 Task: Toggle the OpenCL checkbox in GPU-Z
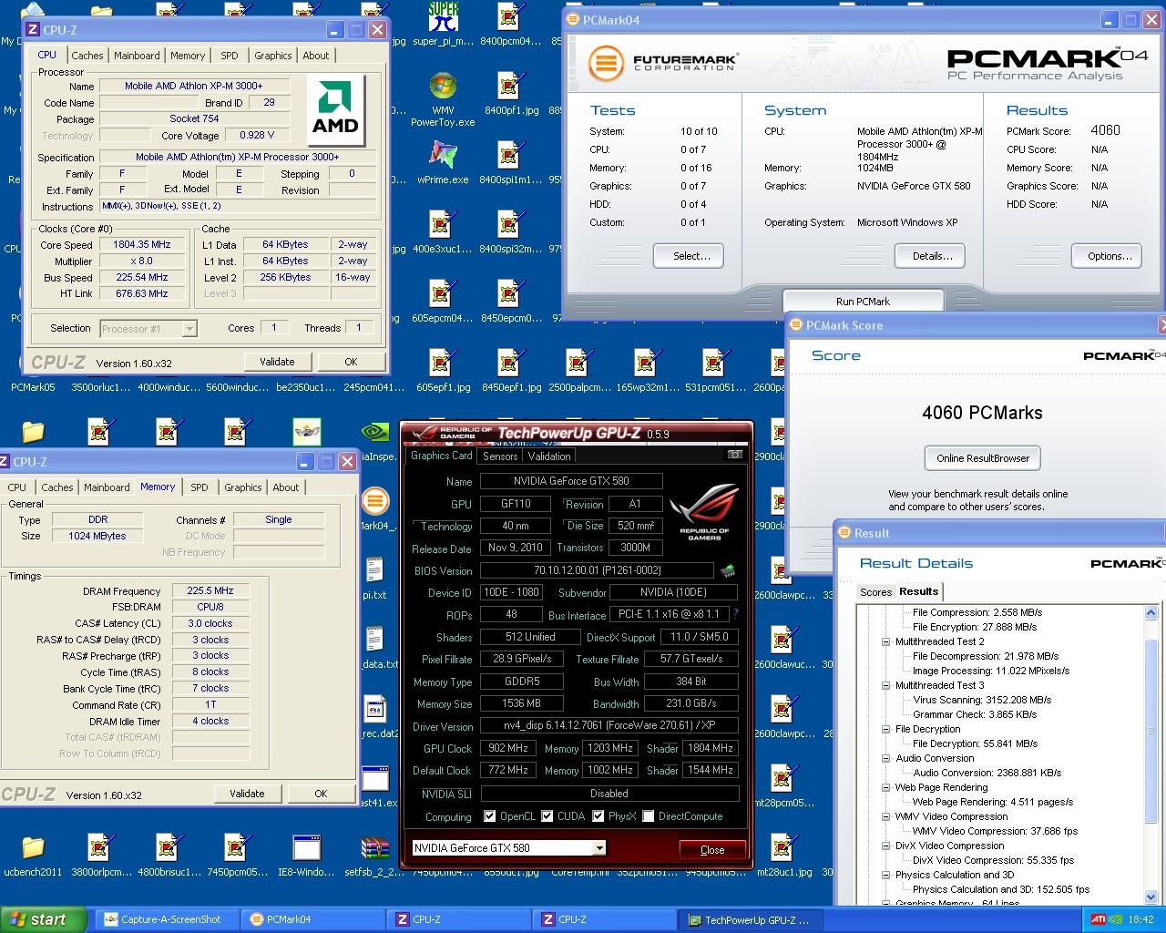[x=490, y=816]
